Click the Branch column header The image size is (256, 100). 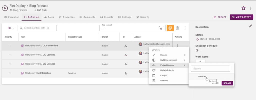[105, 37]
